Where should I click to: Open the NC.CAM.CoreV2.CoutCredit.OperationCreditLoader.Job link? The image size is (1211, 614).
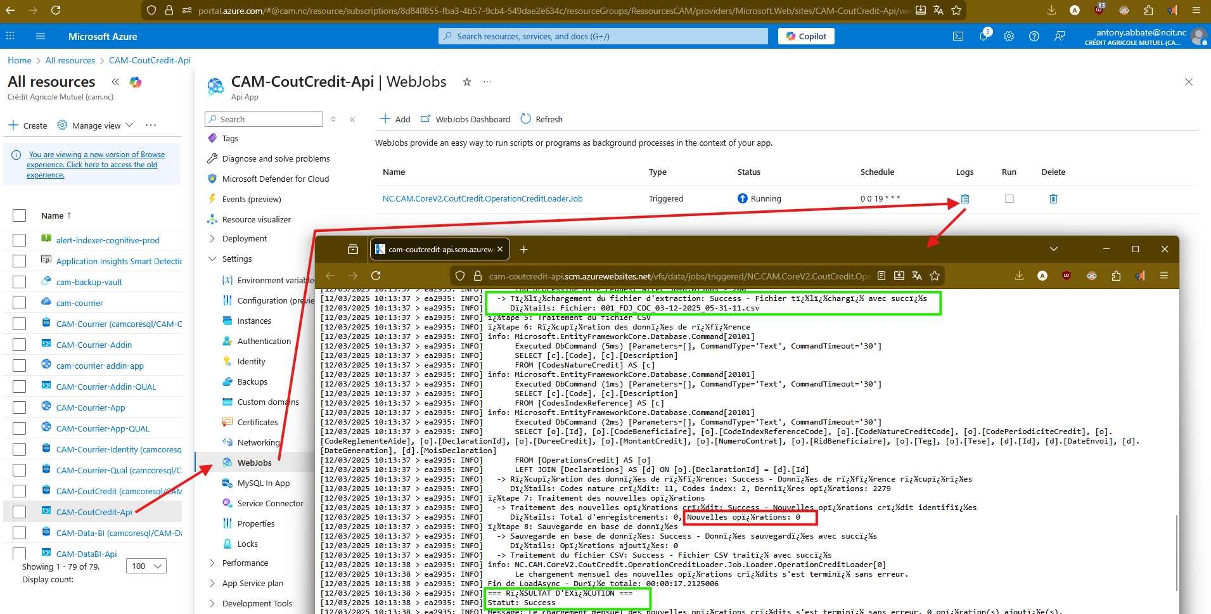click(482, 199)
